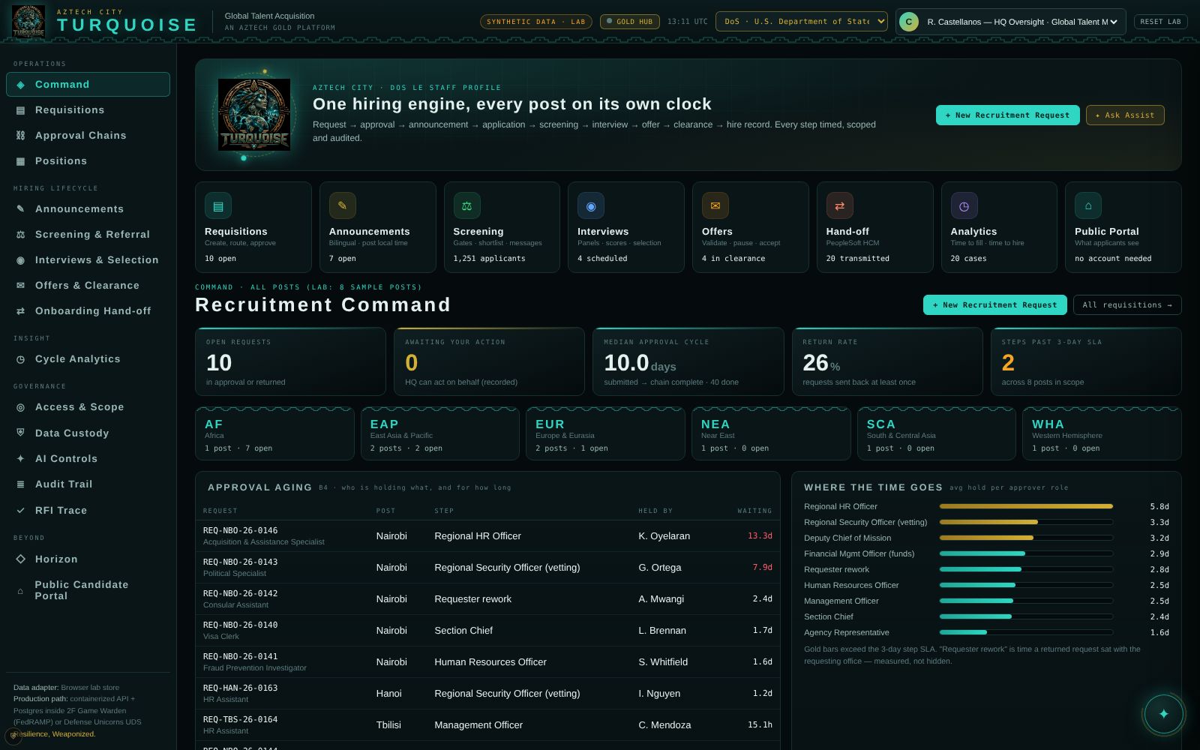1200x750 pixels.
Task: Click the Data Custody shield icon
Action: pos(20,433)
